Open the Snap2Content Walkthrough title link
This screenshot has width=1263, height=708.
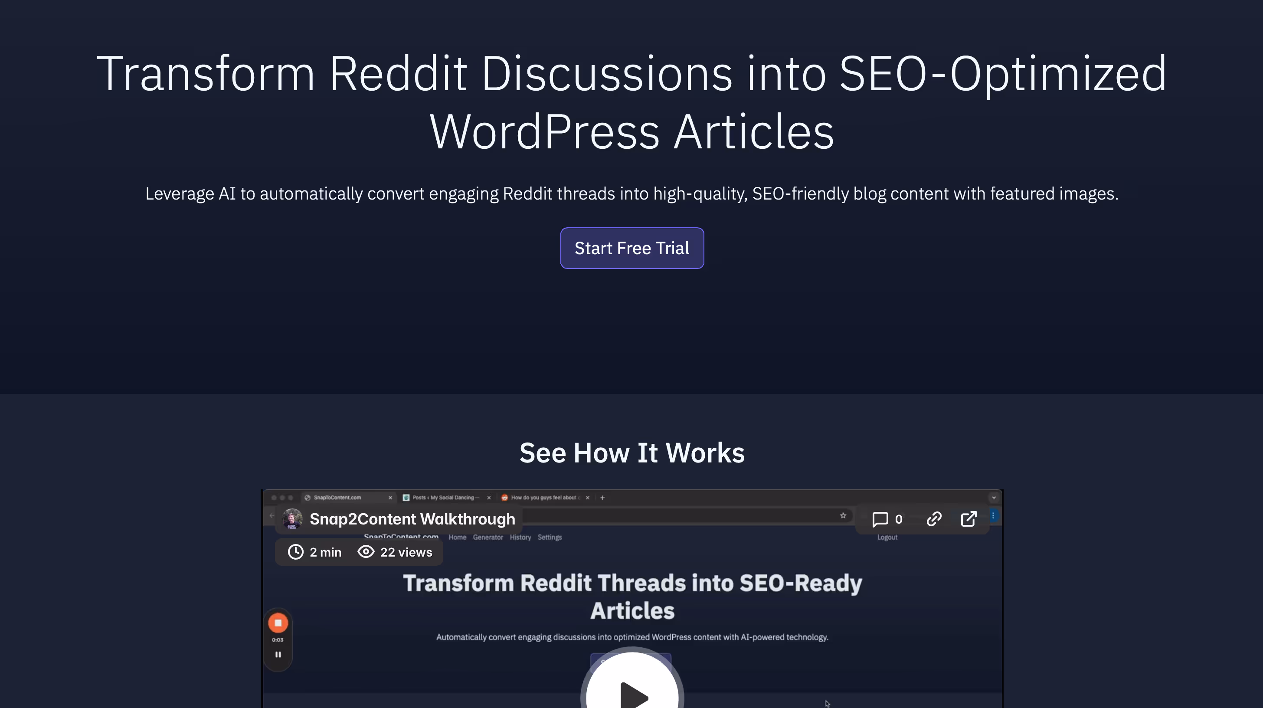click(x=412, y=519)
